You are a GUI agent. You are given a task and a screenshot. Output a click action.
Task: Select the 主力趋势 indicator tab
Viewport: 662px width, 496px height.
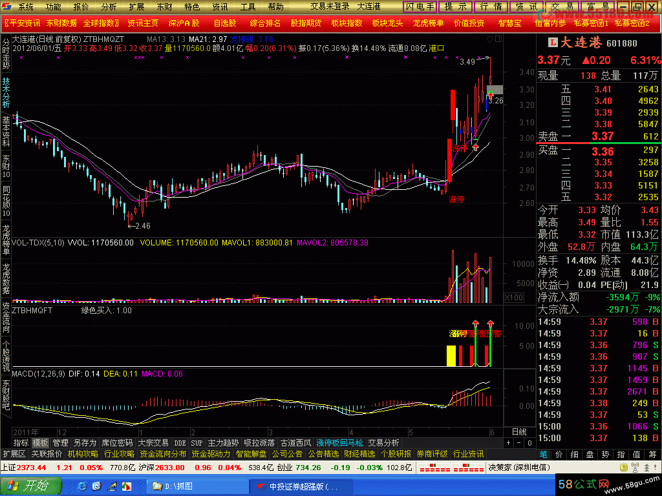(x=223, y=443)
